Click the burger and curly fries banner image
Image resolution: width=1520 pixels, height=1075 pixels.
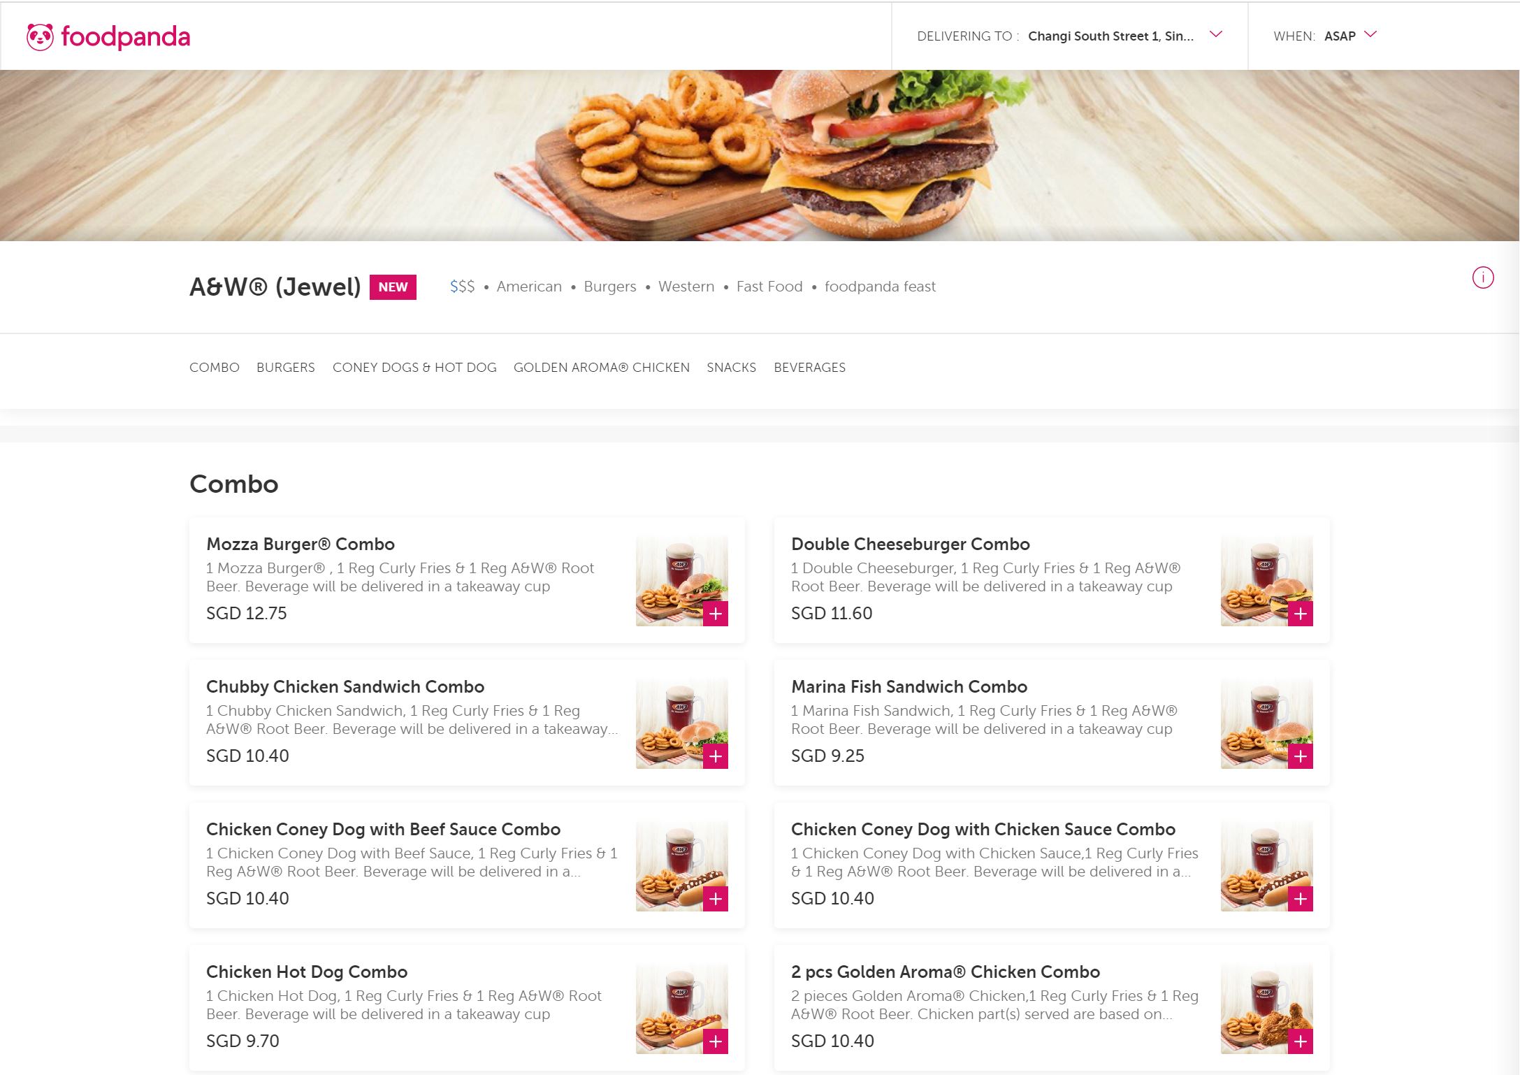point(760,155)
